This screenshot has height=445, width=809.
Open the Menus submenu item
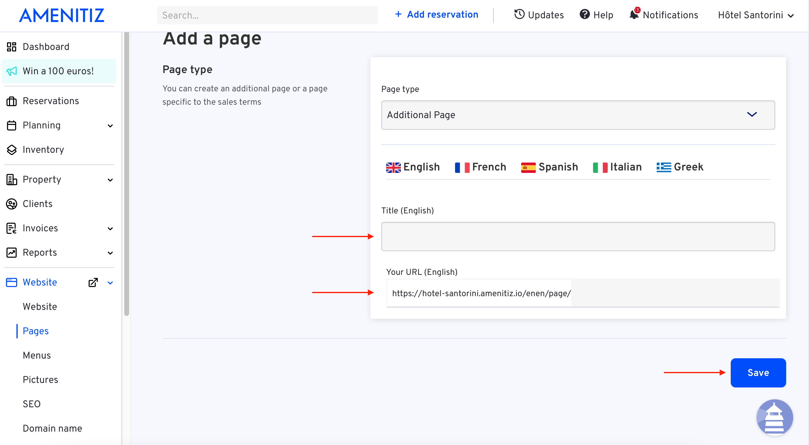pyautogui.click(x=37, y=355)
